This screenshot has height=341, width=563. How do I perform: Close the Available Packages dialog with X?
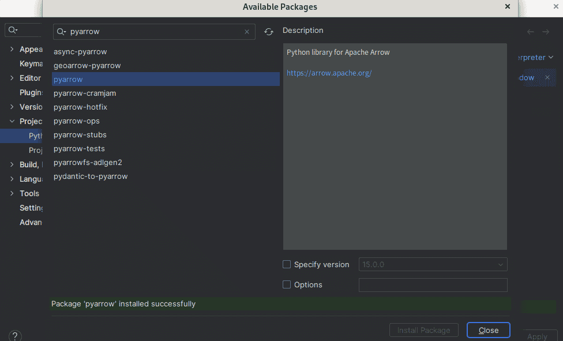coord(508,7)
